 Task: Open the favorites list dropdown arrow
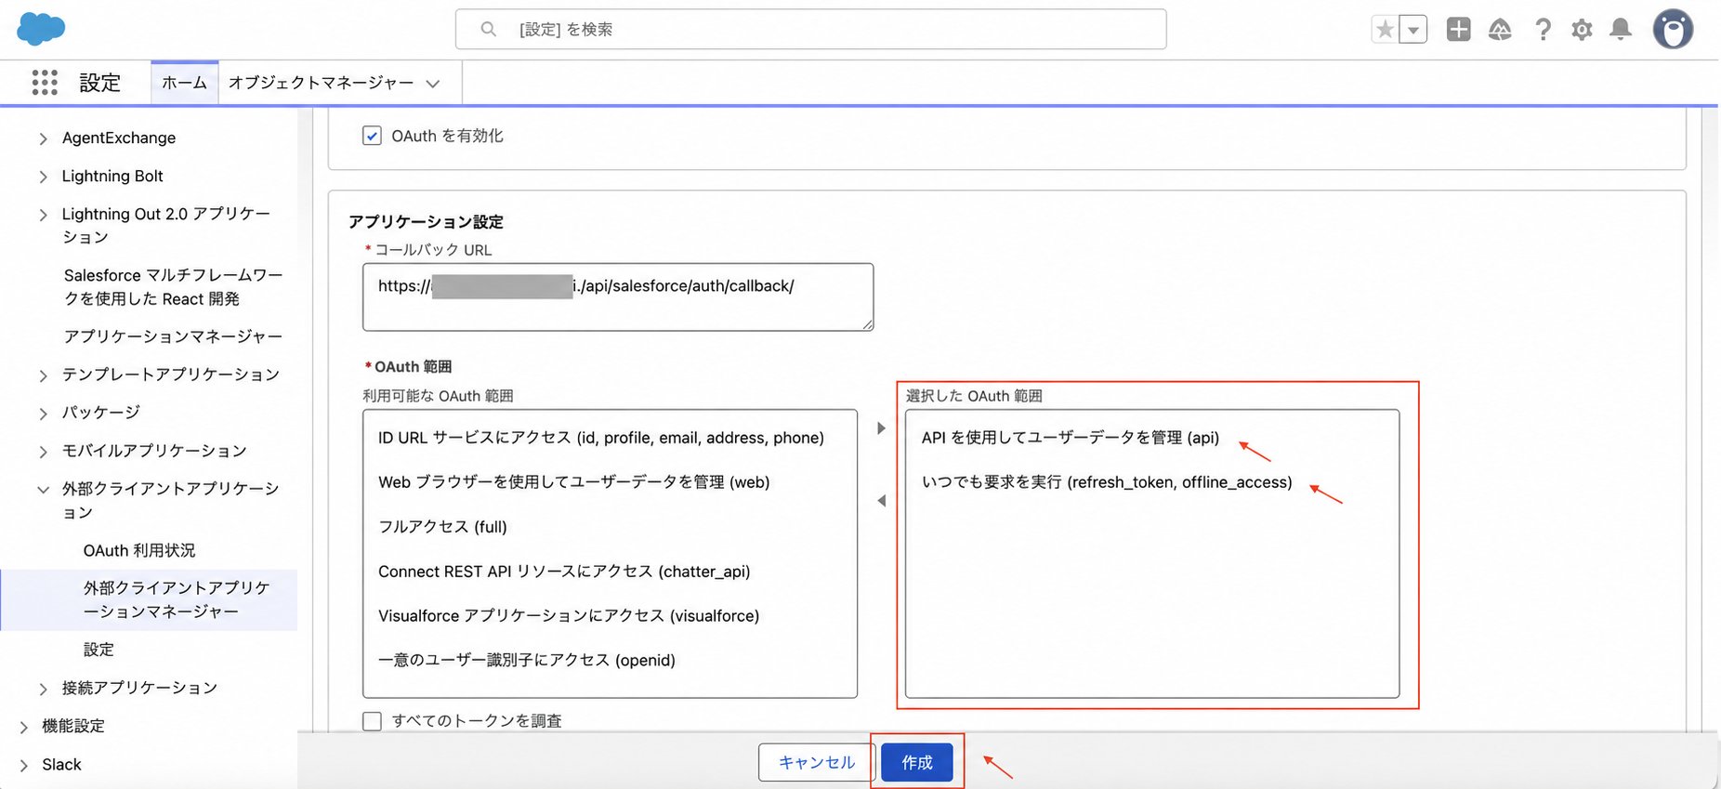pos(1413,30)
